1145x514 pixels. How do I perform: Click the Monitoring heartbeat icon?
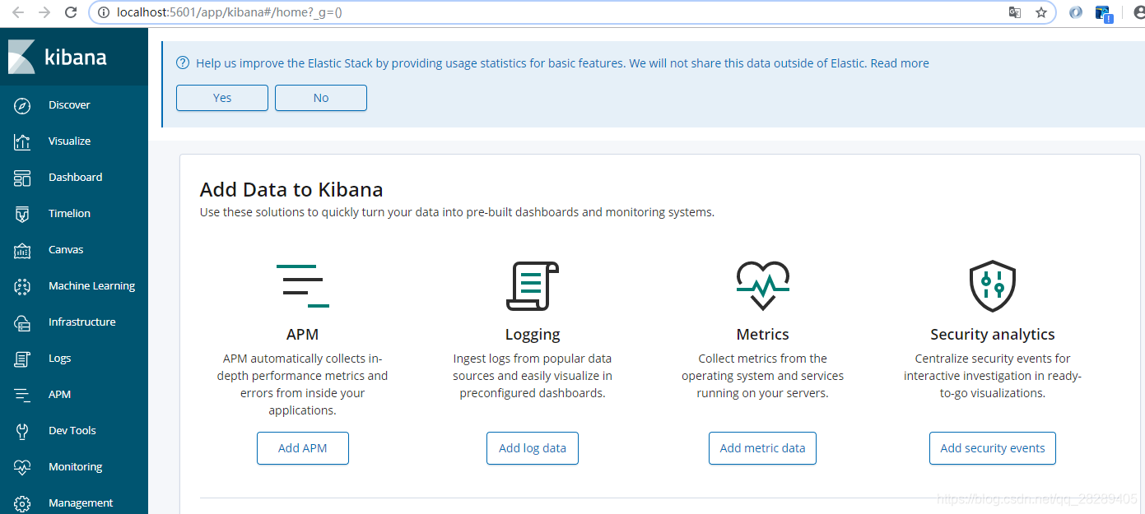tap(22, 467)
